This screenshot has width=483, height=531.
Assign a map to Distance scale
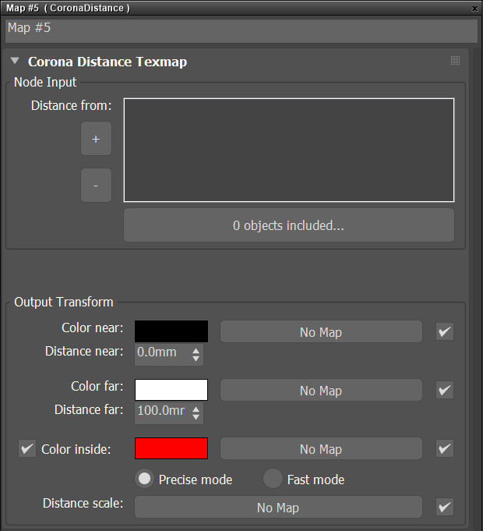278,507
